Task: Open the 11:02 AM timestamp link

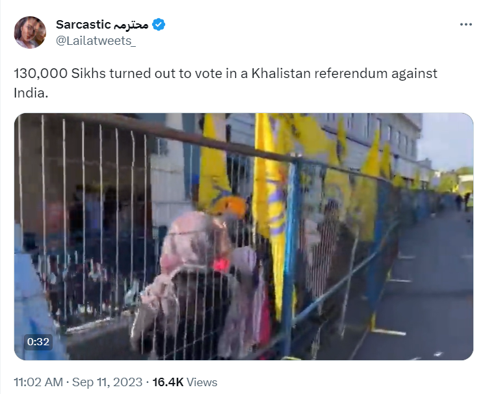Action: (38, 382)
